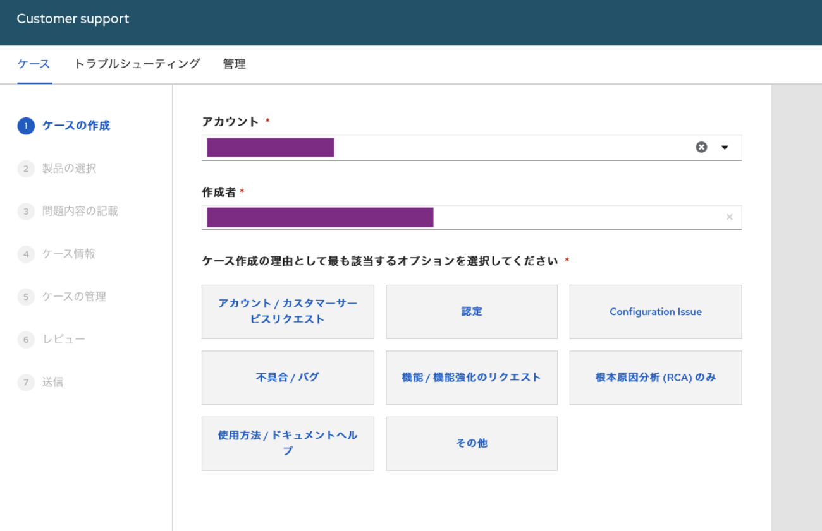Jump to step 6 レビュー
This screenshot has height=531, width=822.
coord(63,340)
